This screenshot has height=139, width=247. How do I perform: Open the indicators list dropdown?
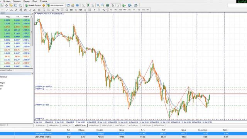coord(124,5)
